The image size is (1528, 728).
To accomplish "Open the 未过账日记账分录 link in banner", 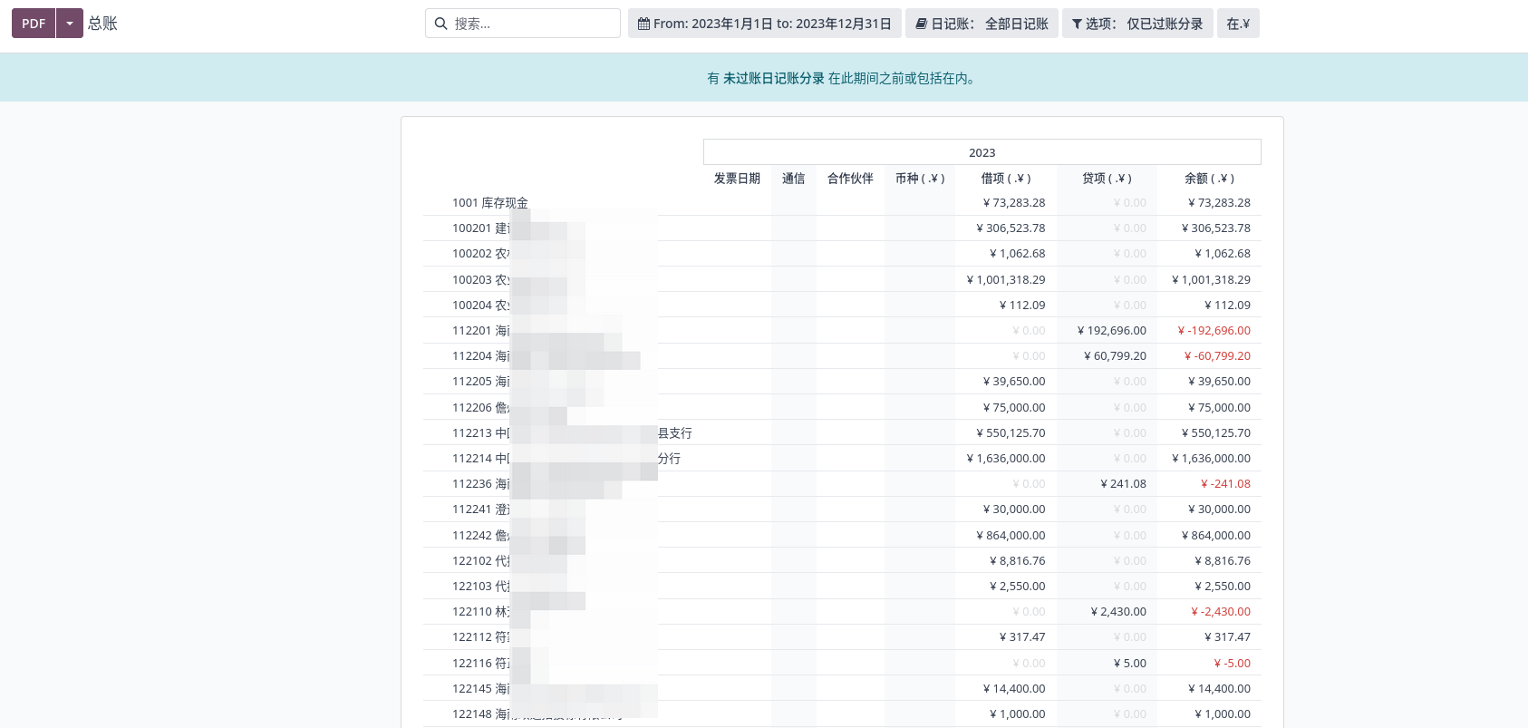I will (774, 79).
